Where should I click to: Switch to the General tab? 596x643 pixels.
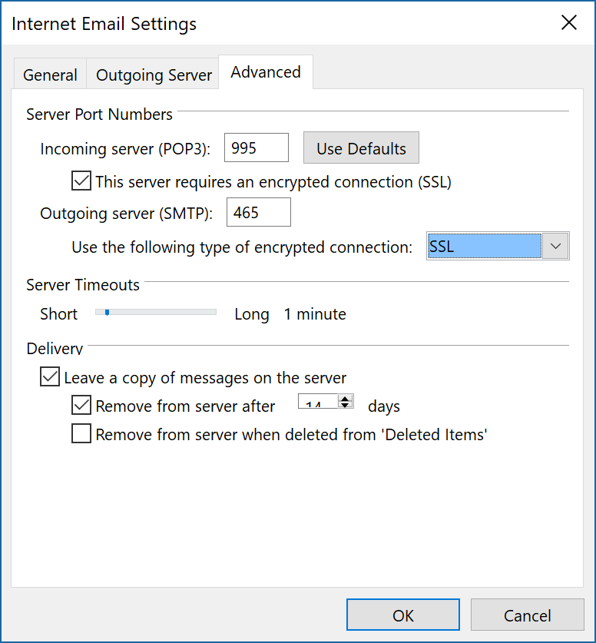tap(50, 75)
